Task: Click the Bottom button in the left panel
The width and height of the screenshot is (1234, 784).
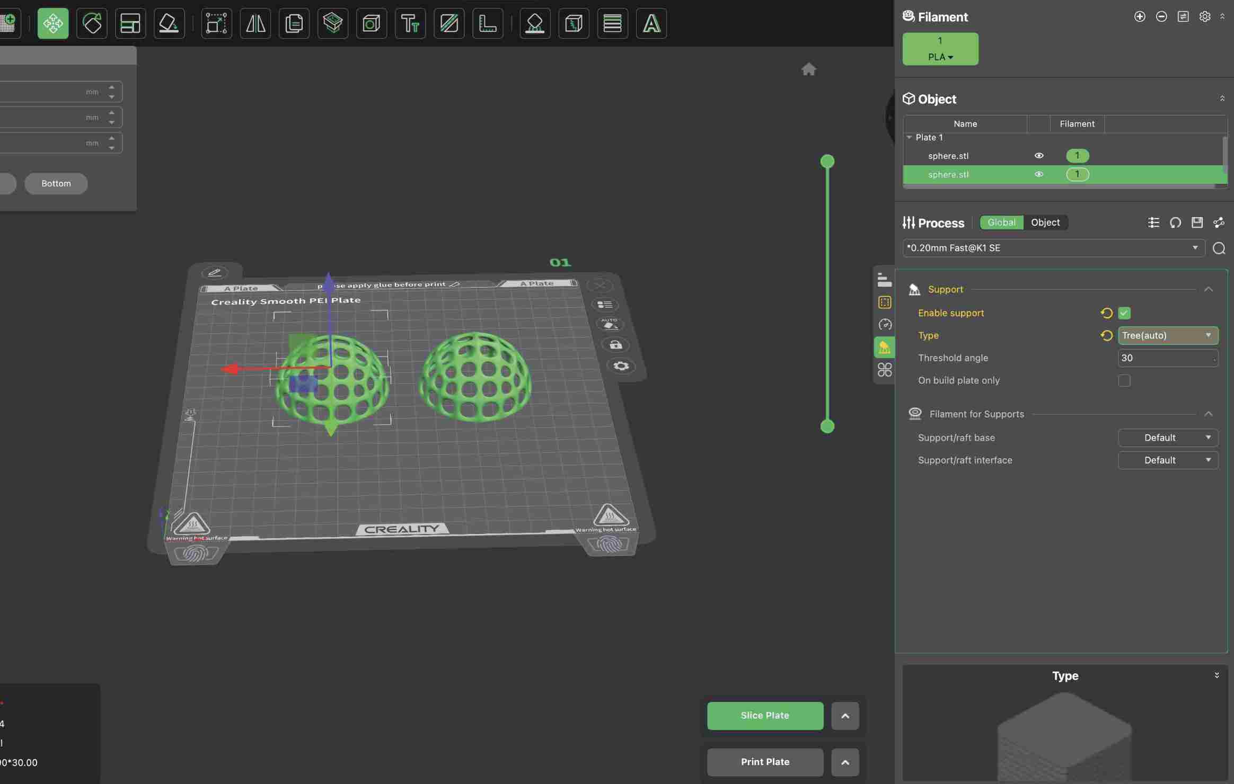Action: pyautogui.click(x=56, y=183)
